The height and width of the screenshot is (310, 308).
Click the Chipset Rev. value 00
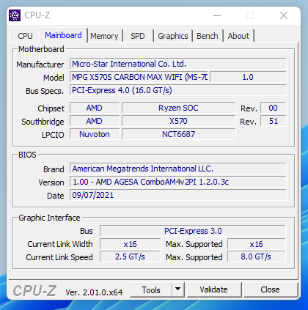click(x=273, y=108)
